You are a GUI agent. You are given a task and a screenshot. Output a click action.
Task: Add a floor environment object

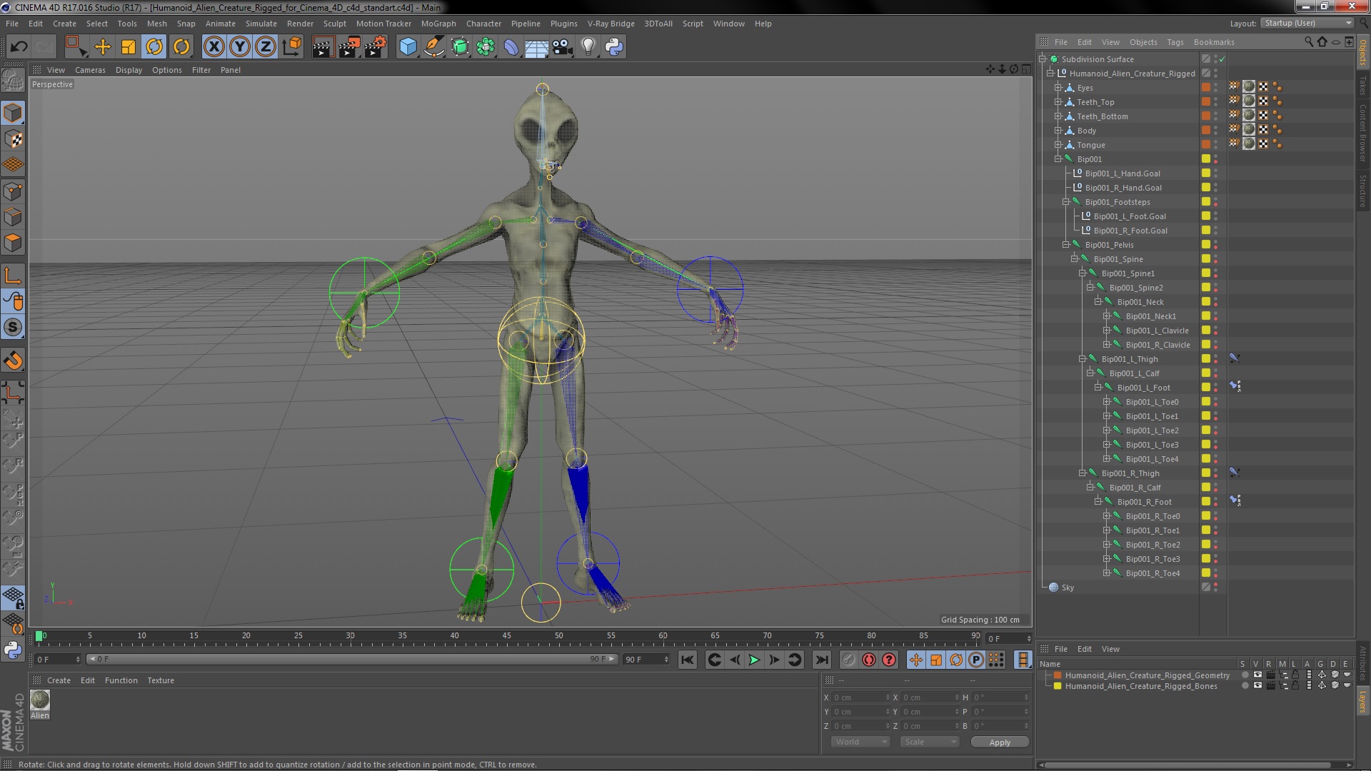537,47
